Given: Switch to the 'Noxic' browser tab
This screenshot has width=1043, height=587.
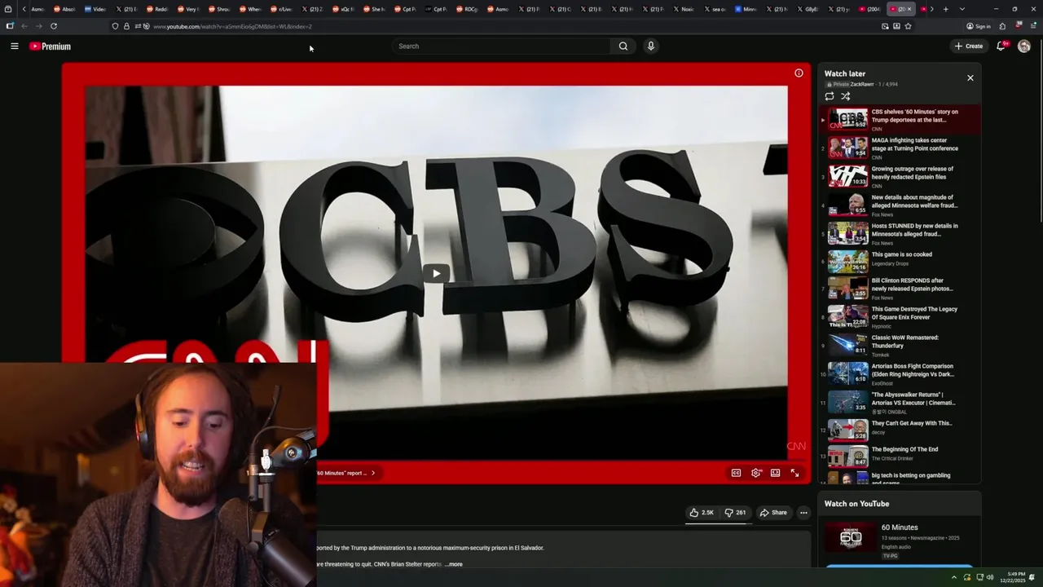Looking at the screenshot, I should (683, 9).
